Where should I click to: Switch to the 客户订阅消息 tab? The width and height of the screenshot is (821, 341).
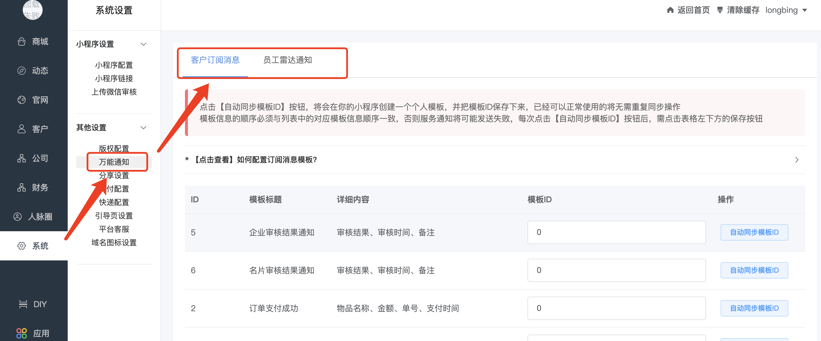(x=215, y=60)
